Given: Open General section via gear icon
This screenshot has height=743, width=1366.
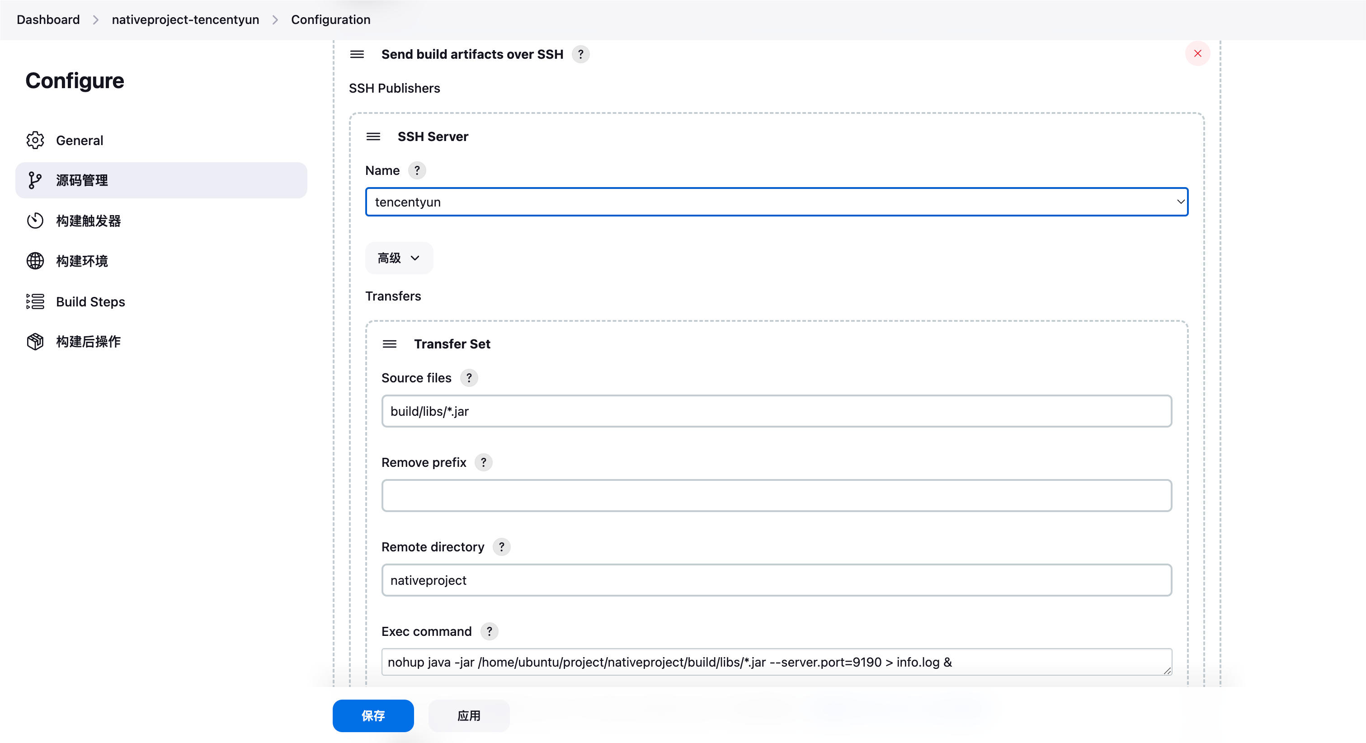Looking at the screenshot, I should pyautogui.click(x=35, y=141).
